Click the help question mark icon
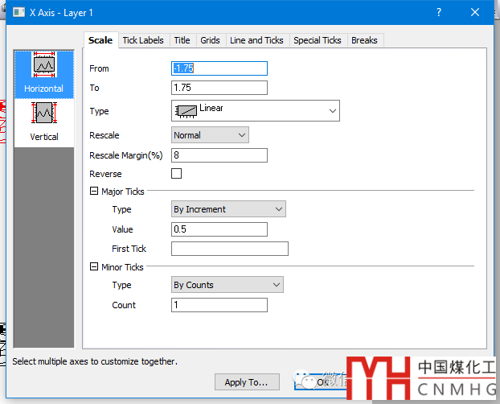Image resolution: width=500 pixels, height=404 pixels. coord(438,13)
